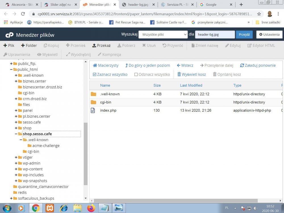Image resolution: width=284 pixels, height=213 pixels.
Task: Sort file list by Size column
Action: (x=157, y=85)
